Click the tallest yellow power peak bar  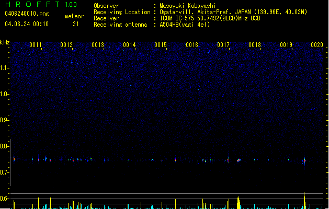tap(304, 201)
